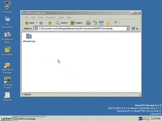Click the address bar path field
This screenshot has width=162, height=121.
(x=80, y=29)
